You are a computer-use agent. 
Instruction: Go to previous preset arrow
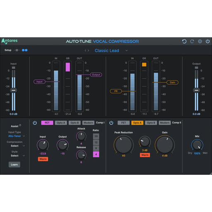coord(85,51)
